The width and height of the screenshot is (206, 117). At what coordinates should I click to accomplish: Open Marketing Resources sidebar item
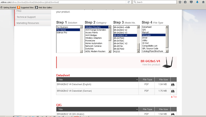(x=33, y=23)
